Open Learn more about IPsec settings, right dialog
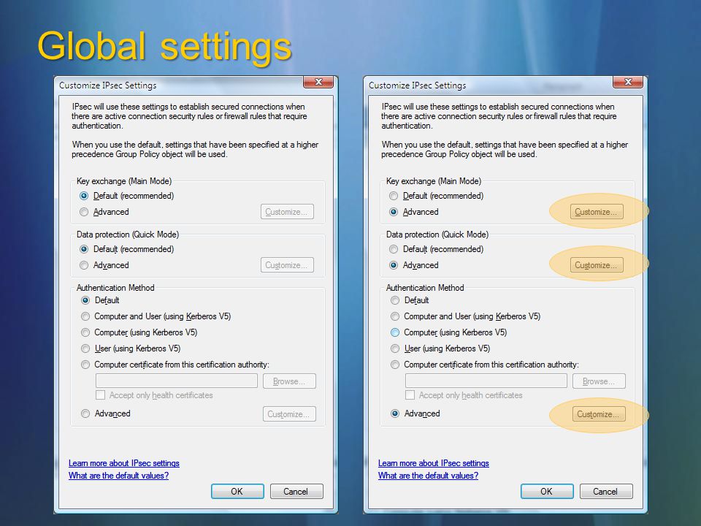Image resolution: width=701 pixels, height=526 pixels. (x=434, y=463)
